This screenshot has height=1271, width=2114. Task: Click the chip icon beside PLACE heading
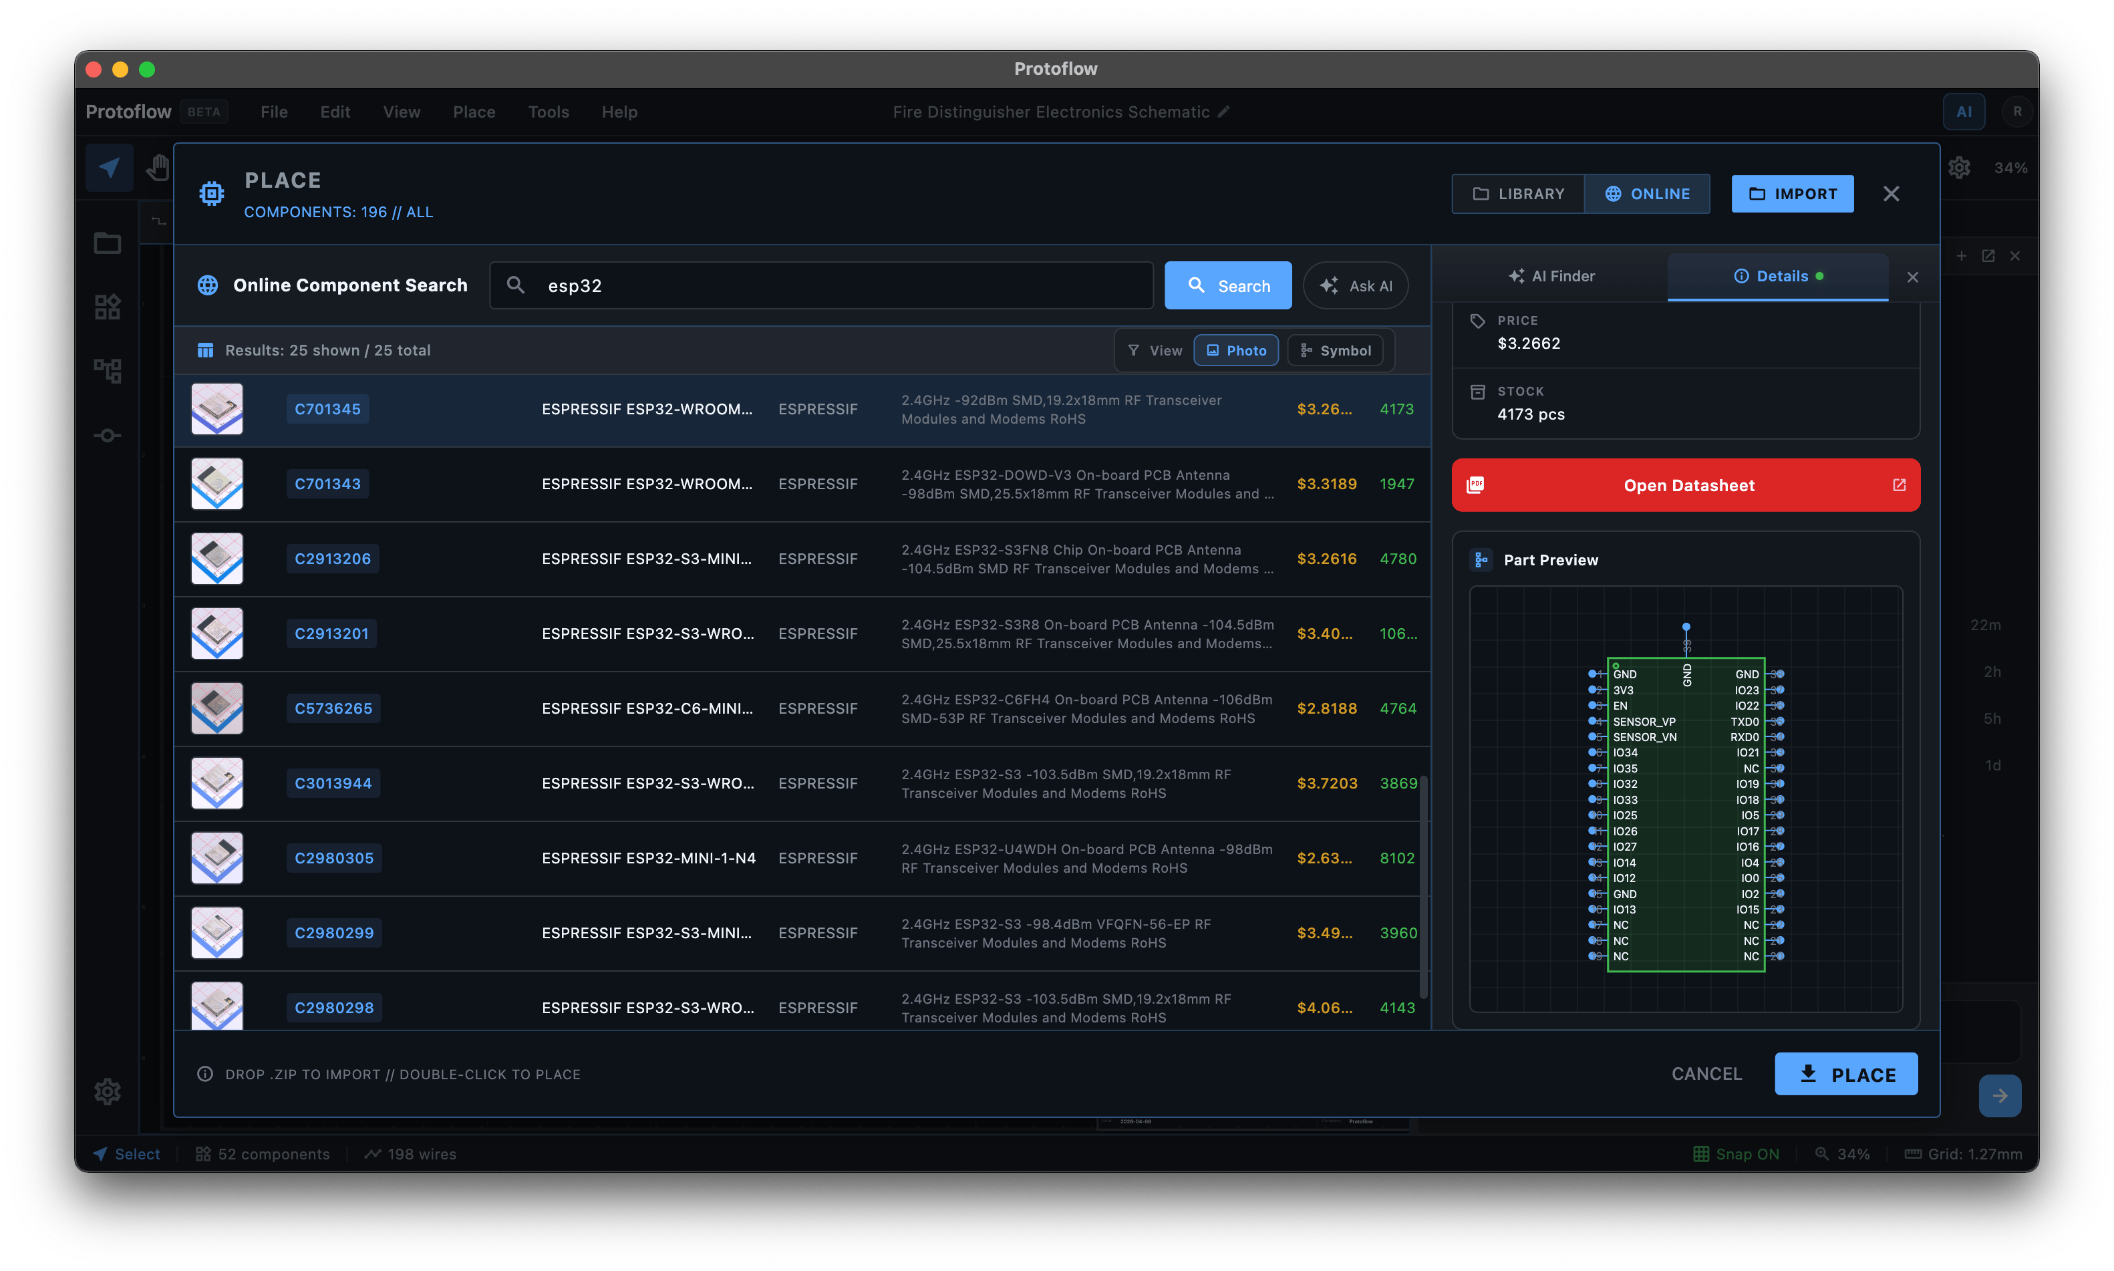(212, 194)
